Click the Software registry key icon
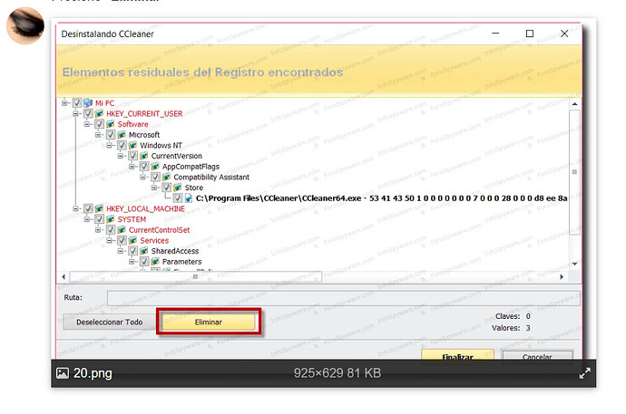The height and width of the screenshot is (414, 626). tap(110, 124)
